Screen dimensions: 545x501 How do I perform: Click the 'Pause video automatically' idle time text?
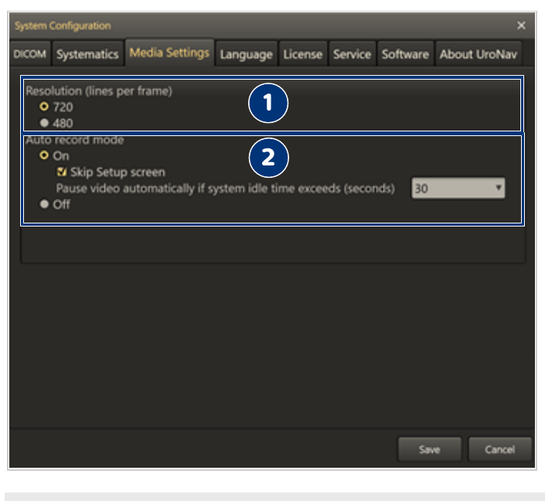[226, 189]
